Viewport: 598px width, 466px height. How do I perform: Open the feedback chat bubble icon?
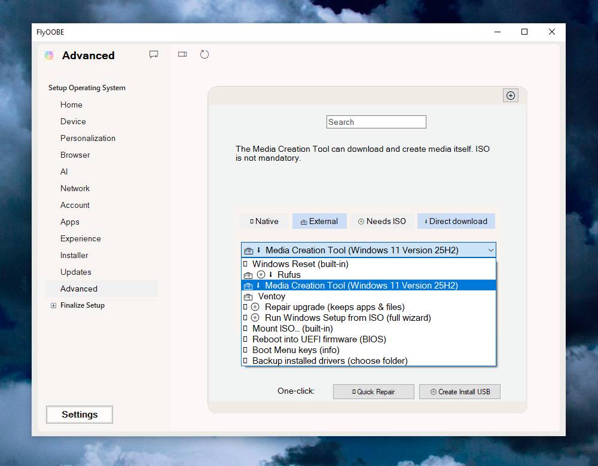coord(154,54)
